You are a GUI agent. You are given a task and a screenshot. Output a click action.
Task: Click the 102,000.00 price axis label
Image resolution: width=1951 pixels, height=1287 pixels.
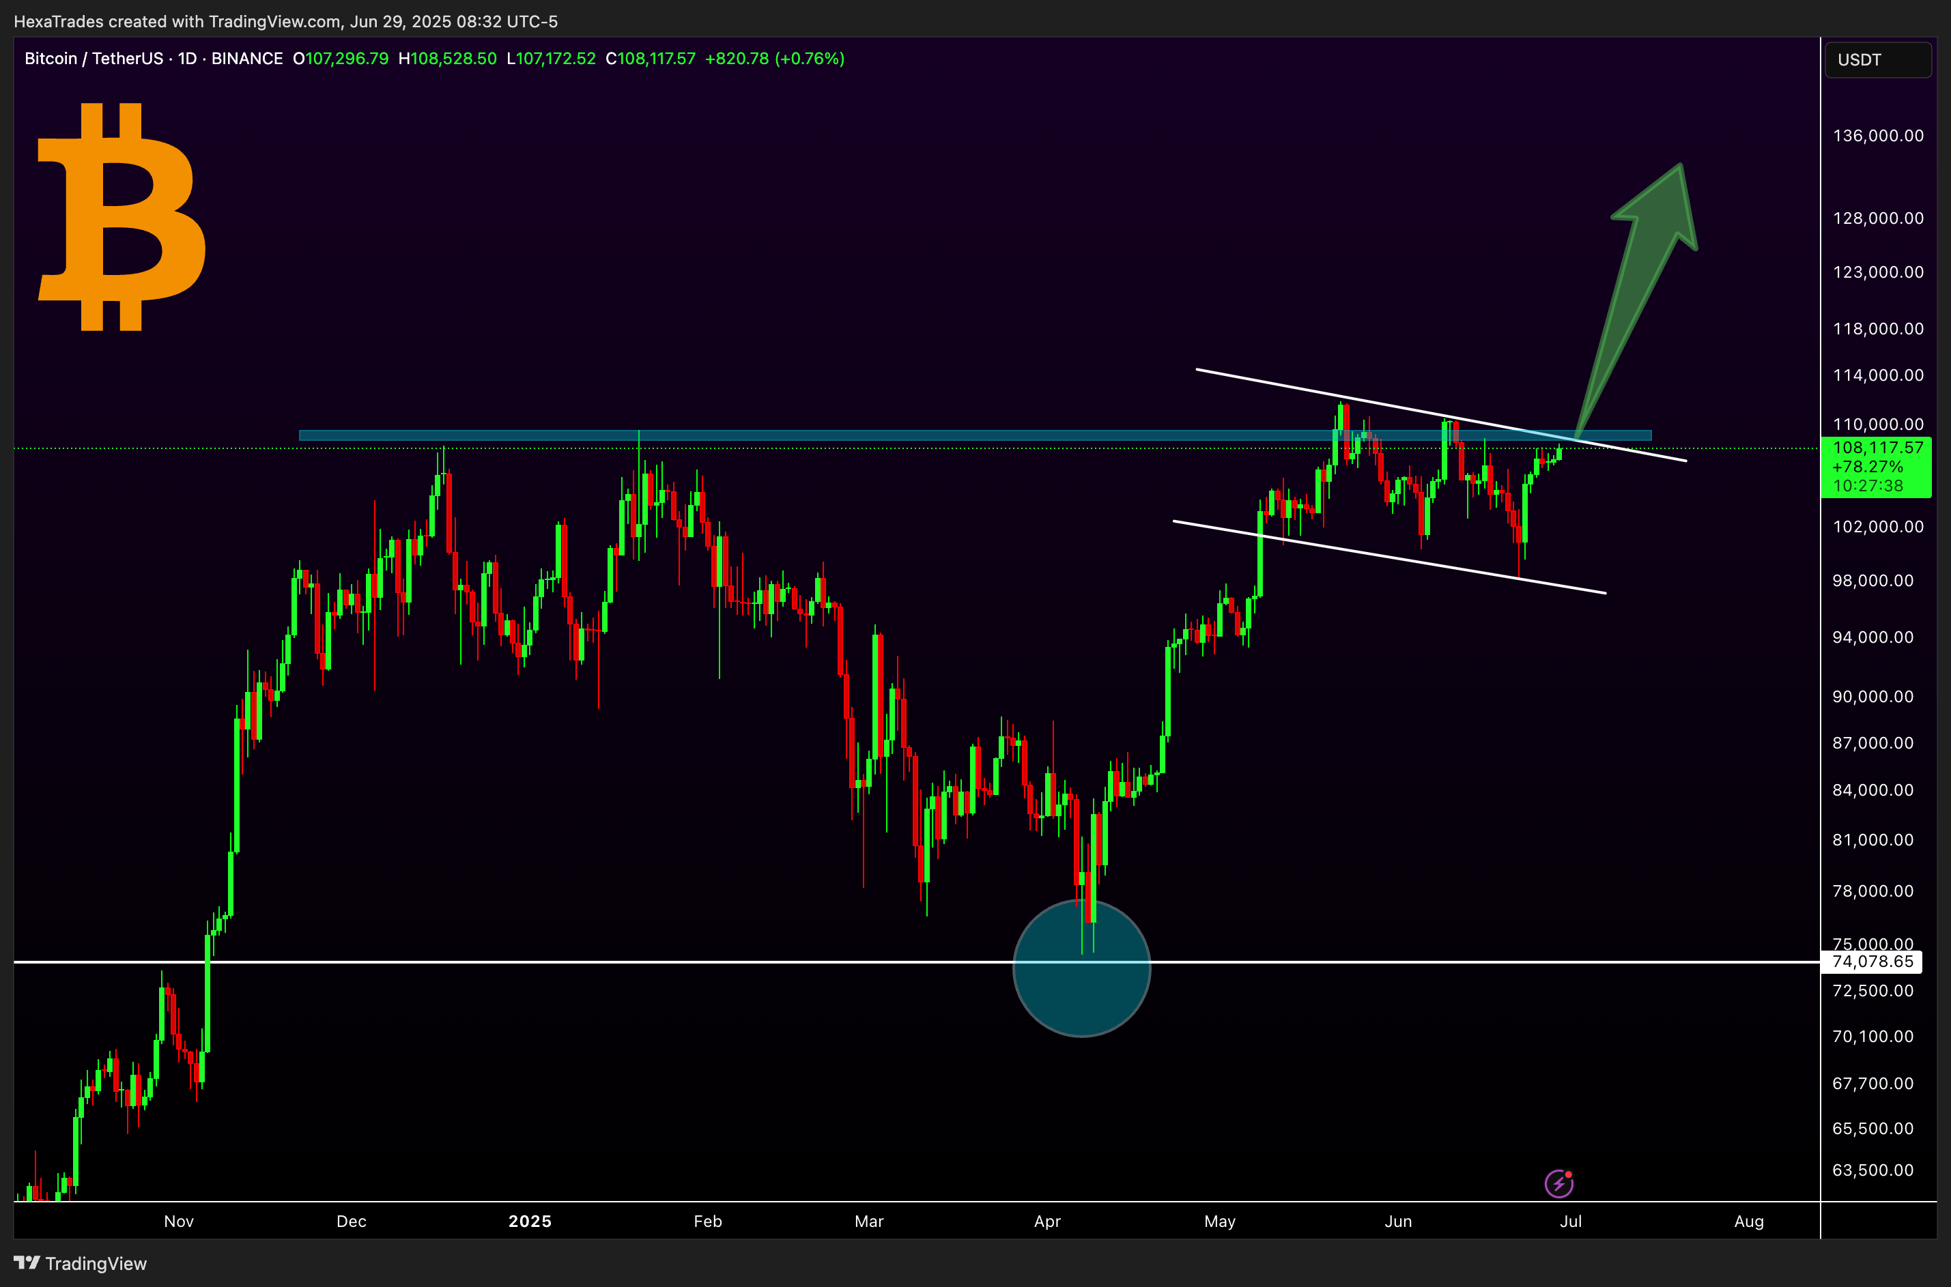click(x=1878, y=527)
